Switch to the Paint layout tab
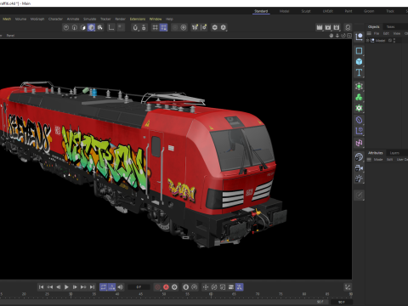Screen dimensions: 408x306 pyautogui.click(x=348, y=11)
